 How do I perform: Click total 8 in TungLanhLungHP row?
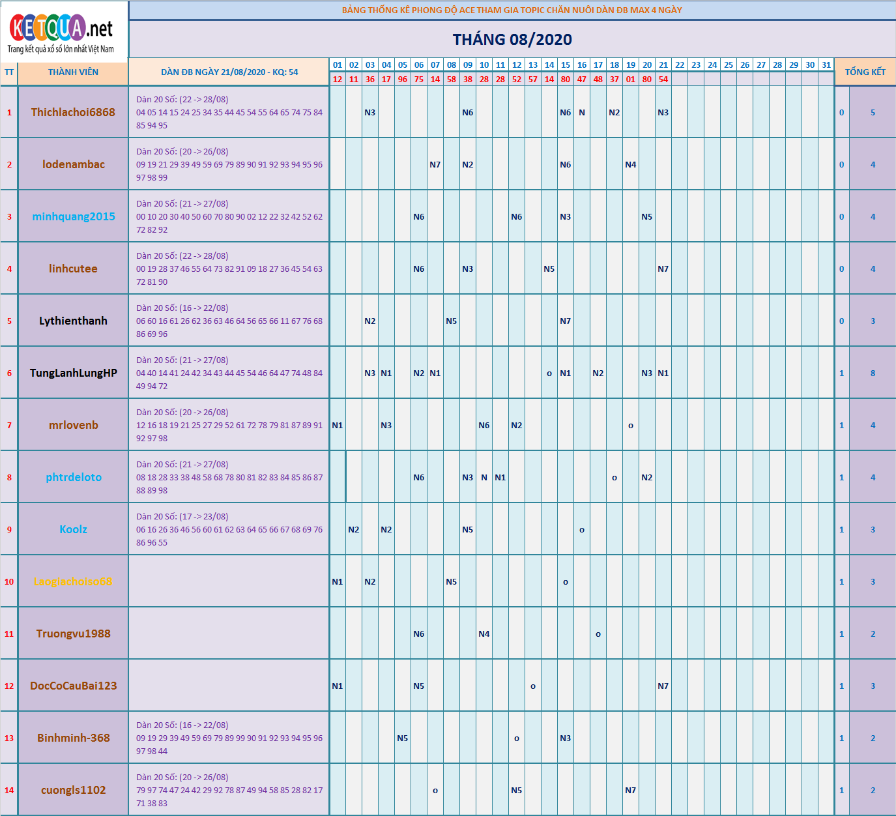(873, 373)
